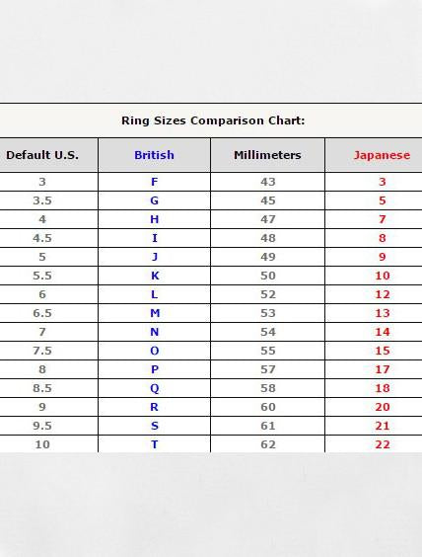Select British size Q cell
This screenshot has width=422, height=557.
click(x=154, y=388)
